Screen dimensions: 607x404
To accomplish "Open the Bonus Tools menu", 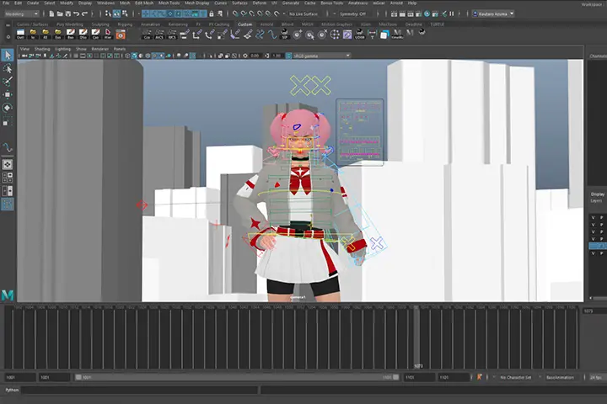I will coord(332,3).
